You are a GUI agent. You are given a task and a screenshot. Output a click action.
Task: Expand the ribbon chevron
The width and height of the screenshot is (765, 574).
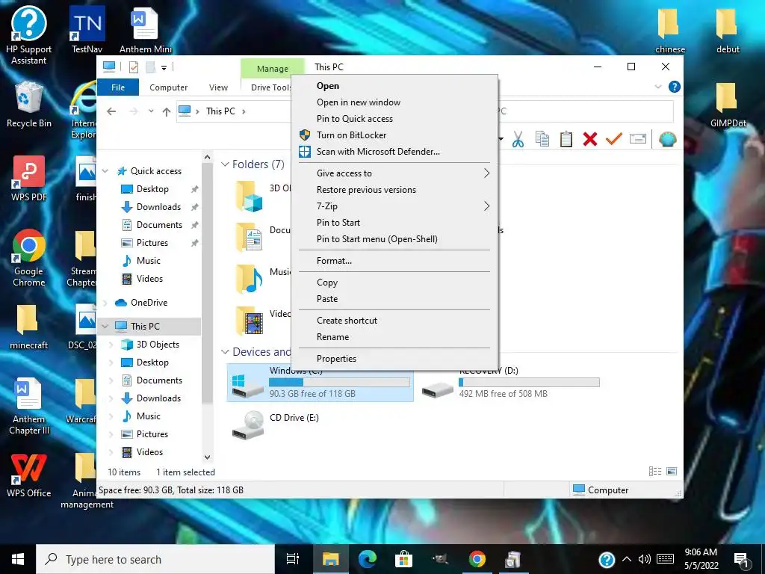pos(658,87)
